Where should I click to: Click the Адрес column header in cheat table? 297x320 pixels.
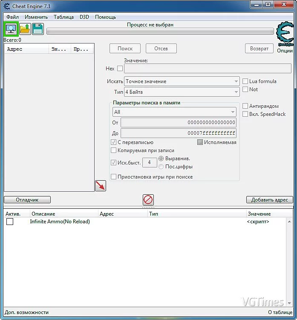(x=123, y=214)
